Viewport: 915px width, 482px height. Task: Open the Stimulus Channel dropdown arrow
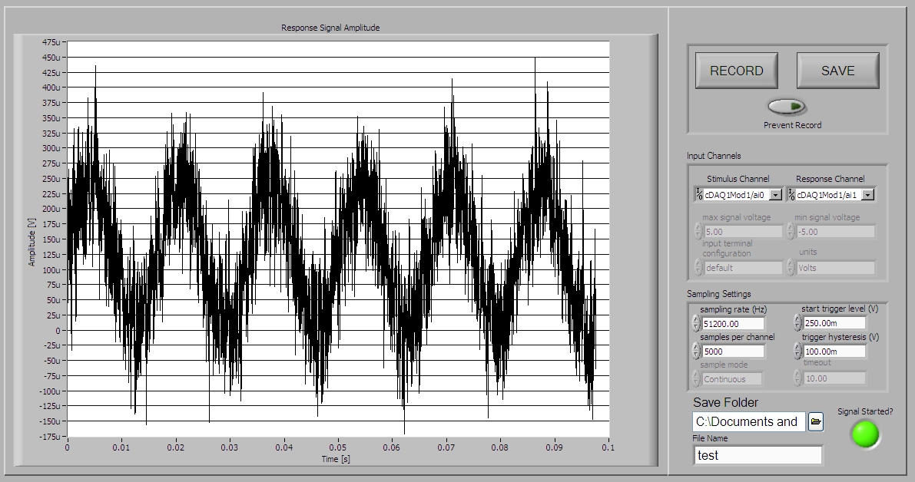[x=775, y=195]
